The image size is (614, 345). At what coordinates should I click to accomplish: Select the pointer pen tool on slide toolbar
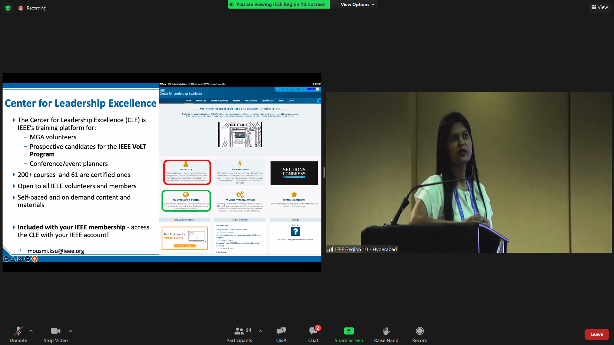click(13, 259)
